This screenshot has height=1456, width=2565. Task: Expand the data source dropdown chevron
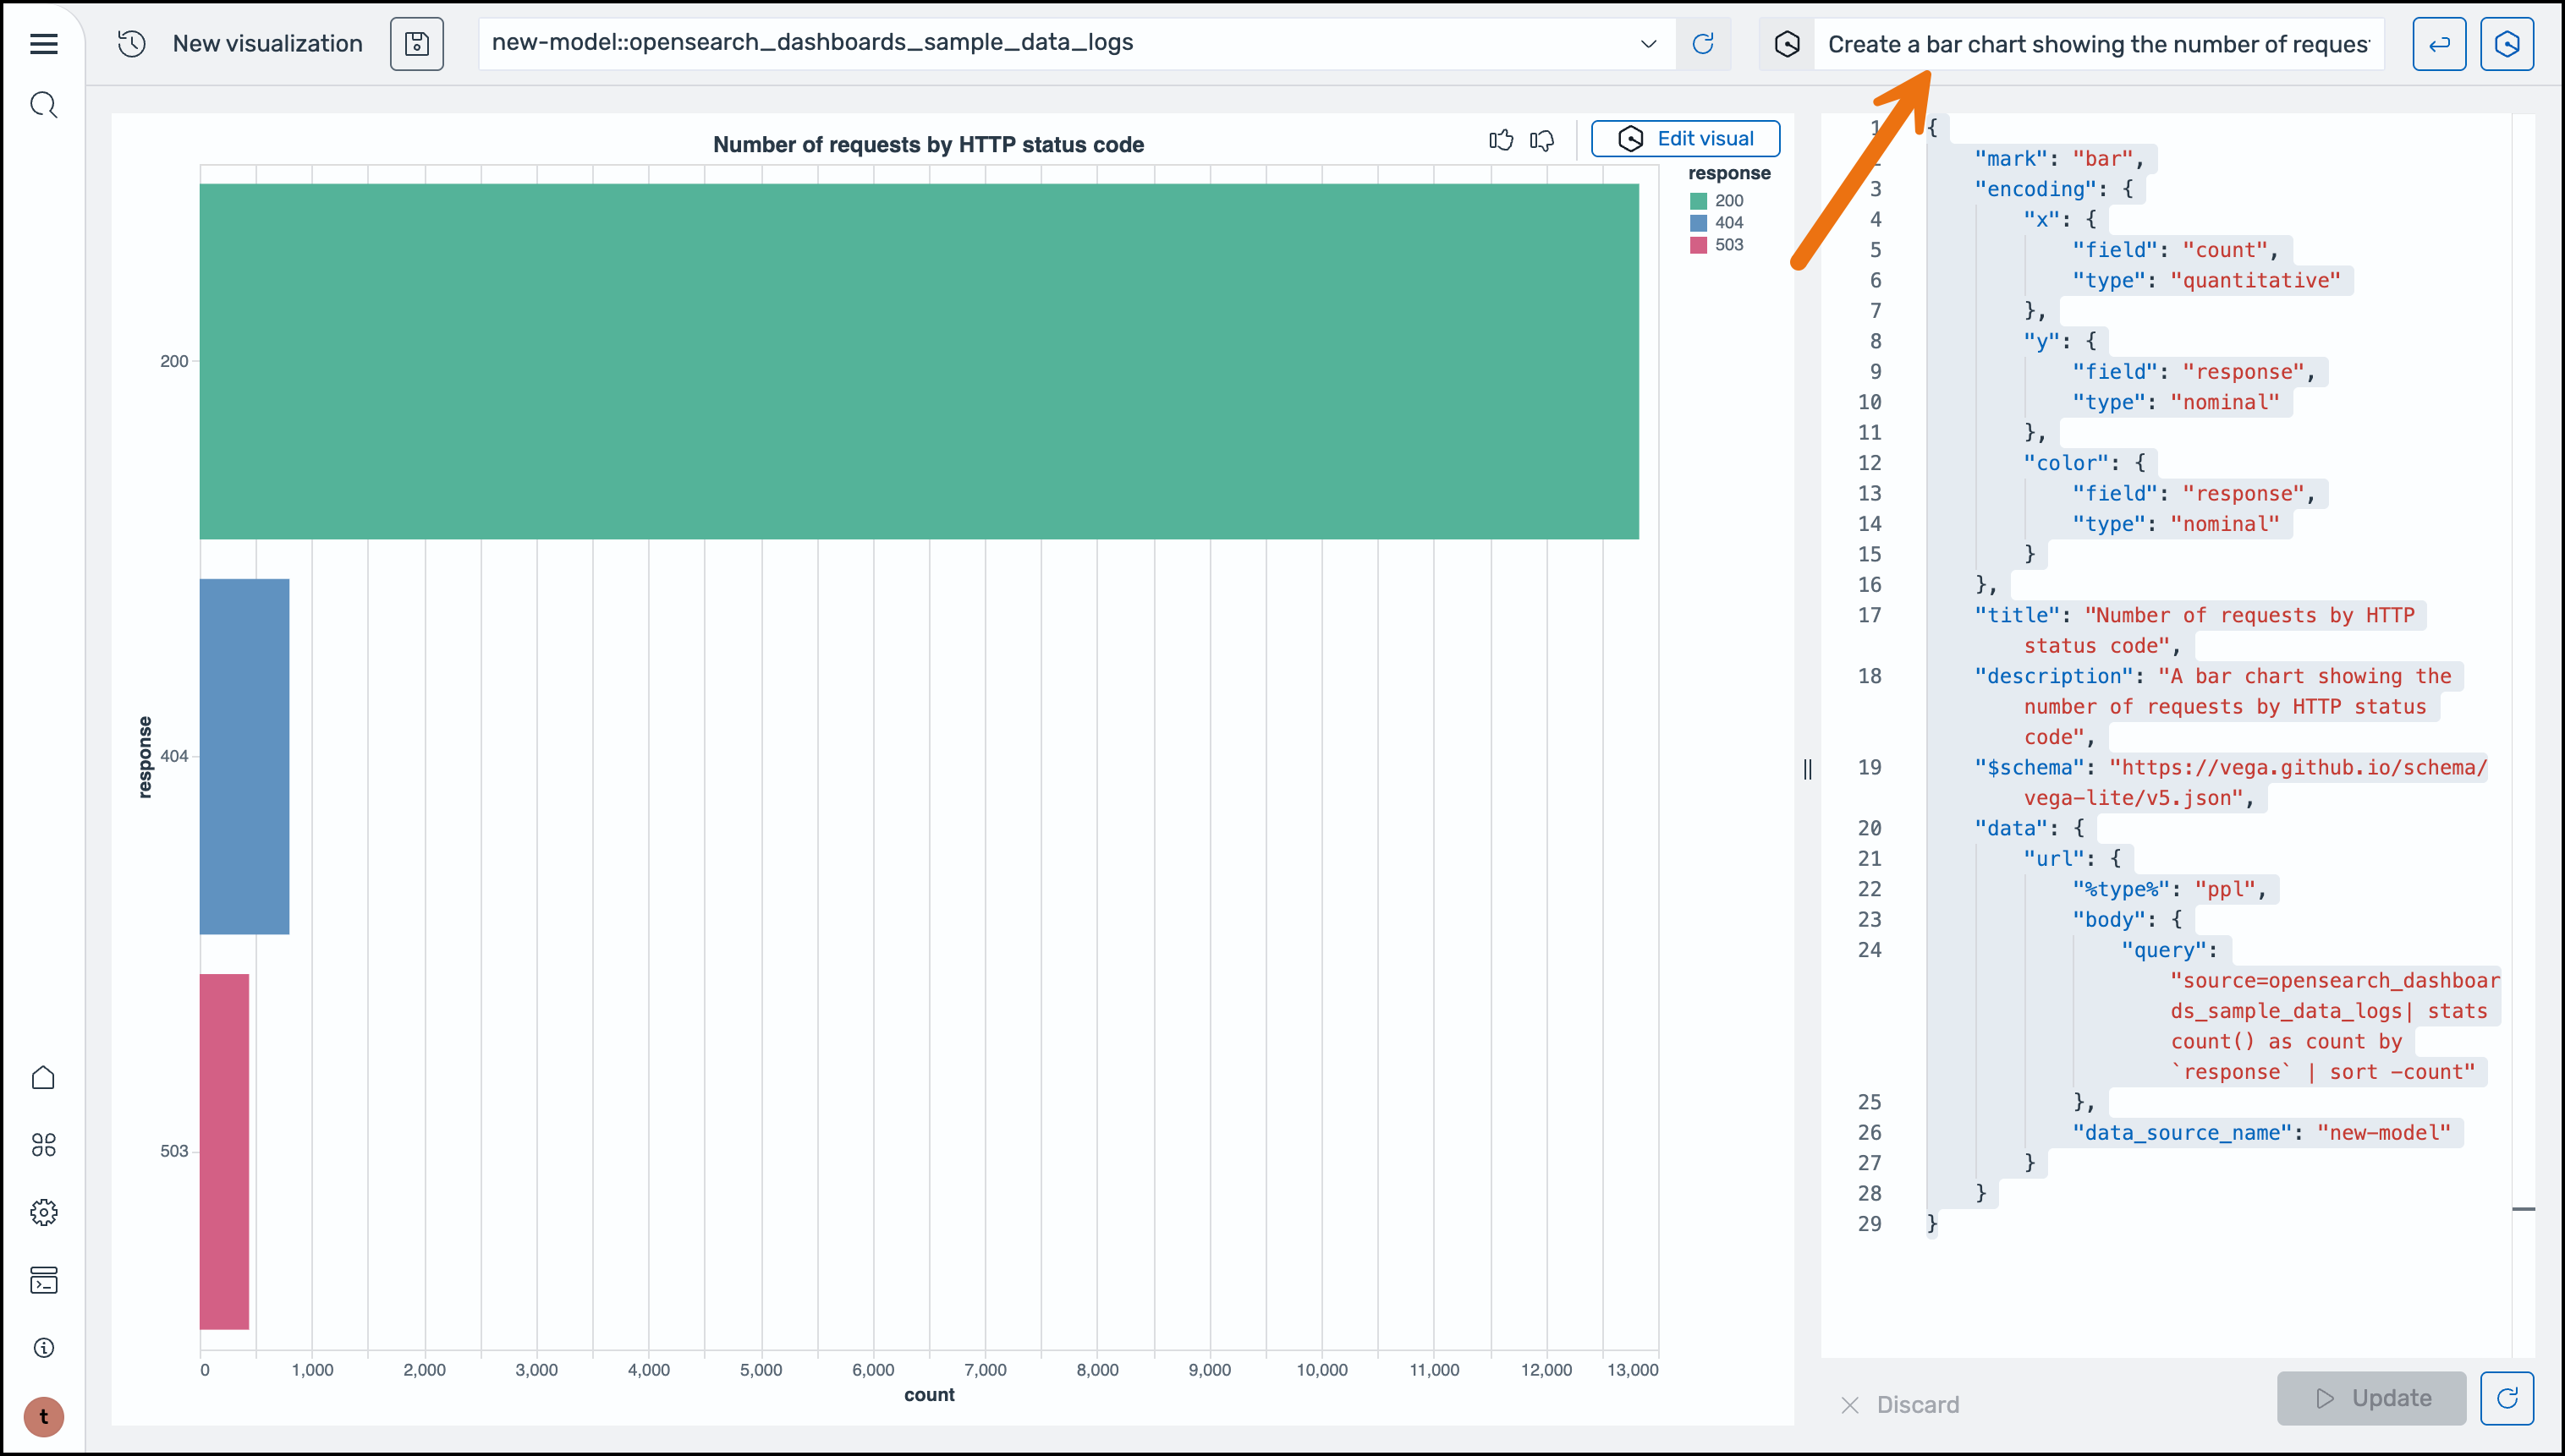[x=1648, y=44]
